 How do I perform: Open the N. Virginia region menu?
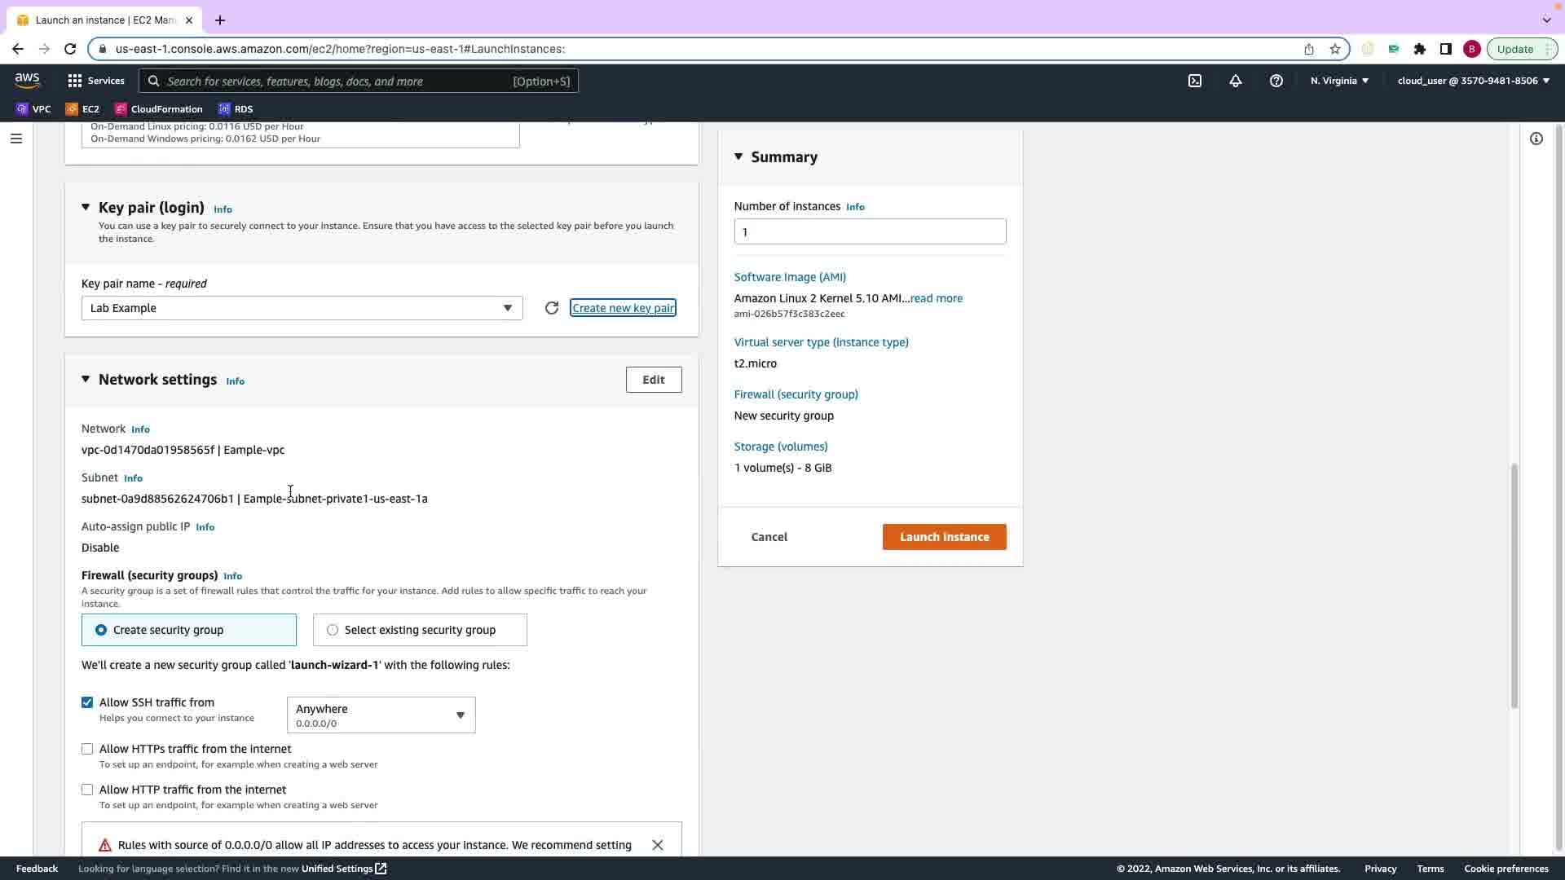point(1339,81)
